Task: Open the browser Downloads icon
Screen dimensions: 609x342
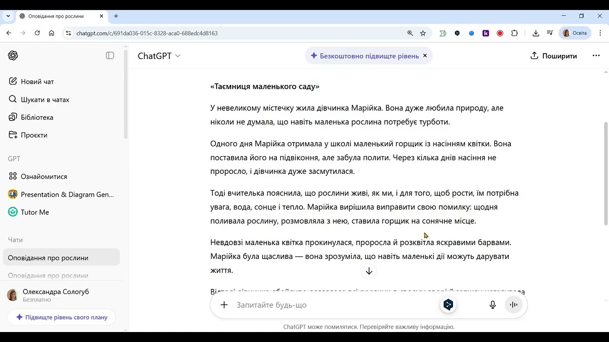Action: click(x=536, y=33)
